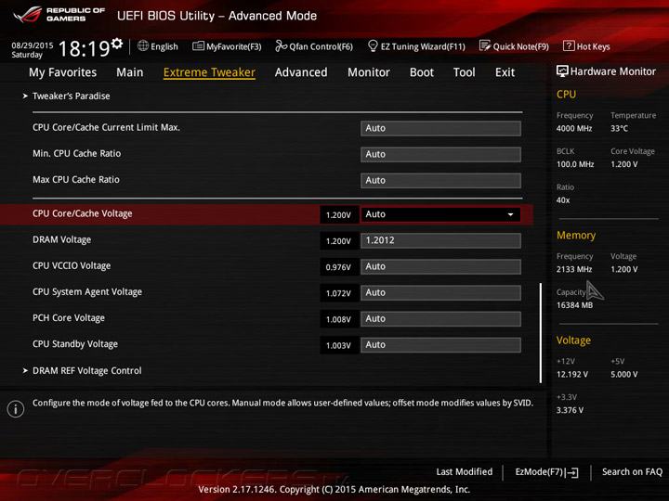Screen dimensions: 669x501
Task: Click the 16384 MB capacity value
Action: 575,305
